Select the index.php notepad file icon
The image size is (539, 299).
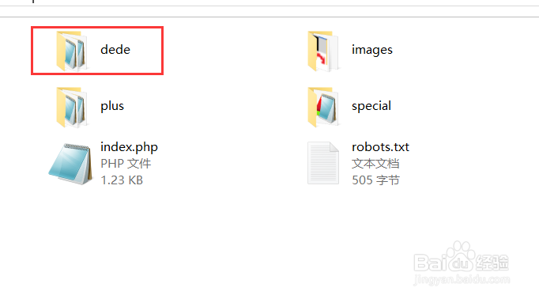tap(71, 164)
